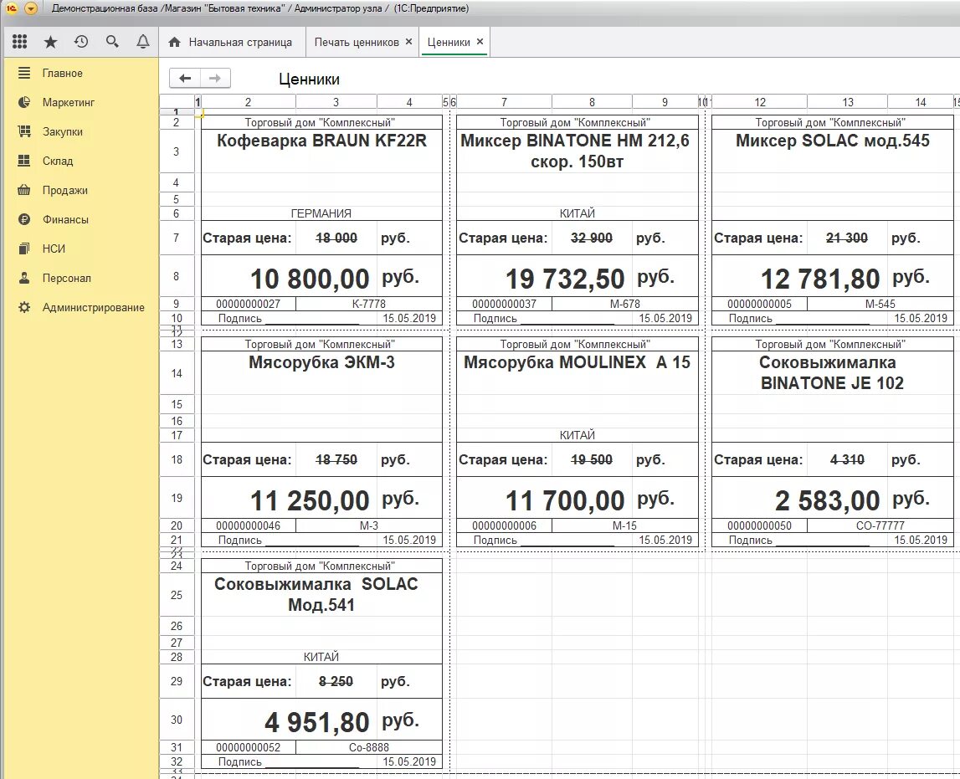The image size is (960, 779).
Task: Click the НСИ documents icon
Action: 24,249
